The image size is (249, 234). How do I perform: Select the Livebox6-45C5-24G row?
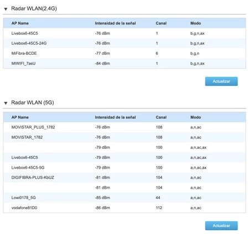tap(124, 43)
